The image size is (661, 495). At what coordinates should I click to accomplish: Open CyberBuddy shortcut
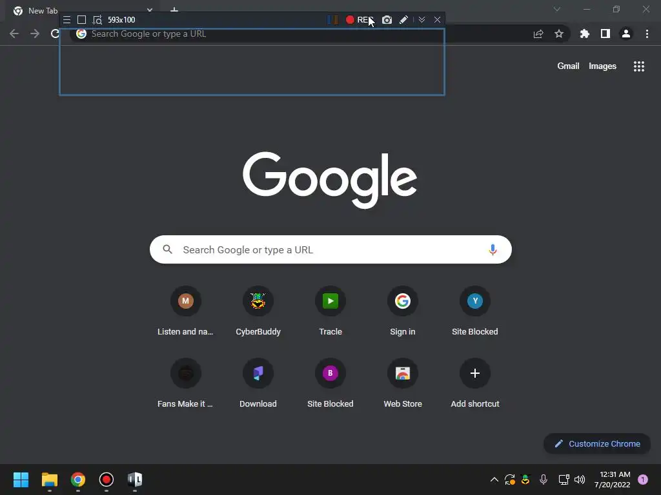tap(258, 311)
